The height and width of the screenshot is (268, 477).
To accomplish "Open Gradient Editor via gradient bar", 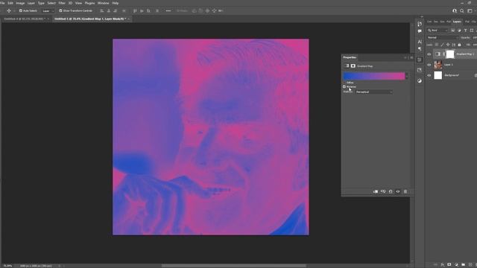I will coord(374,76).
